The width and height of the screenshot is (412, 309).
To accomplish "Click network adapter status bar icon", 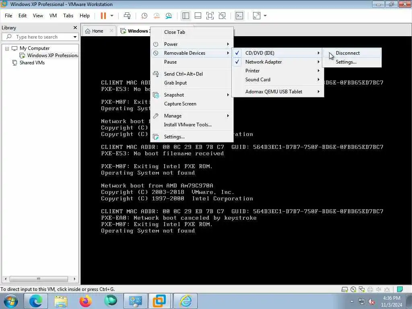I will (362, 289).
